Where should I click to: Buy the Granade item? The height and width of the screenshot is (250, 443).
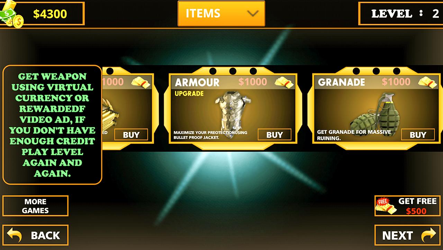coord(418,135)
